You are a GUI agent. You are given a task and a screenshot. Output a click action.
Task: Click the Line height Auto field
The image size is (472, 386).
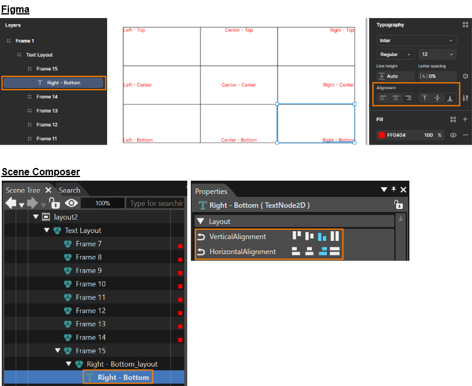click(395, 76)
